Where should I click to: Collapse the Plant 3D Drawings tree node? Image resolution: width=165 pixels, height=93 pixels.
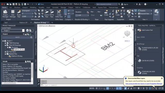click(5, 45)
